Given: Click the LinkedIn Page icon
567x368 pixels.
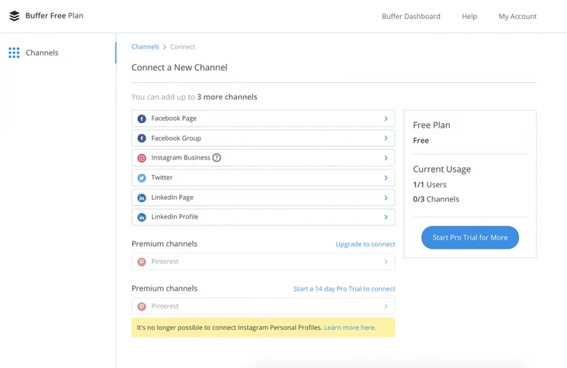Looking at the screenshot, I should 142,198.
